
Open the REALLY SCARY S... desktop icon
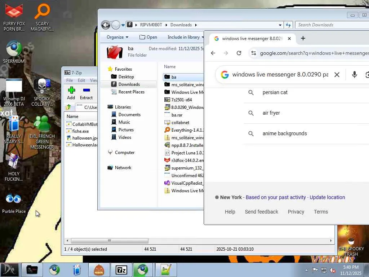click(x=14, y=130)
